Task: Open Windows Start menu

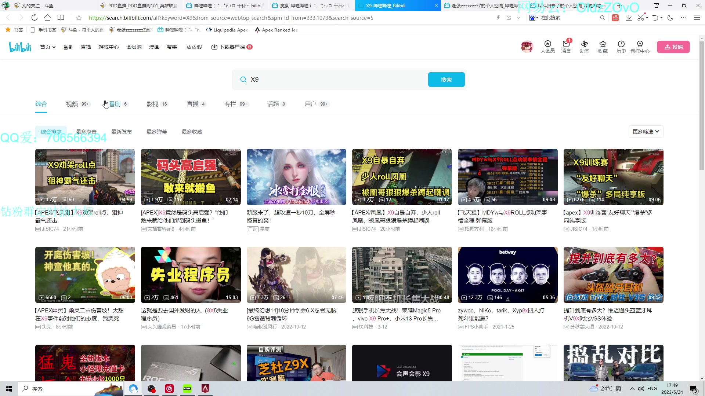Action: (x=9, y=389)
